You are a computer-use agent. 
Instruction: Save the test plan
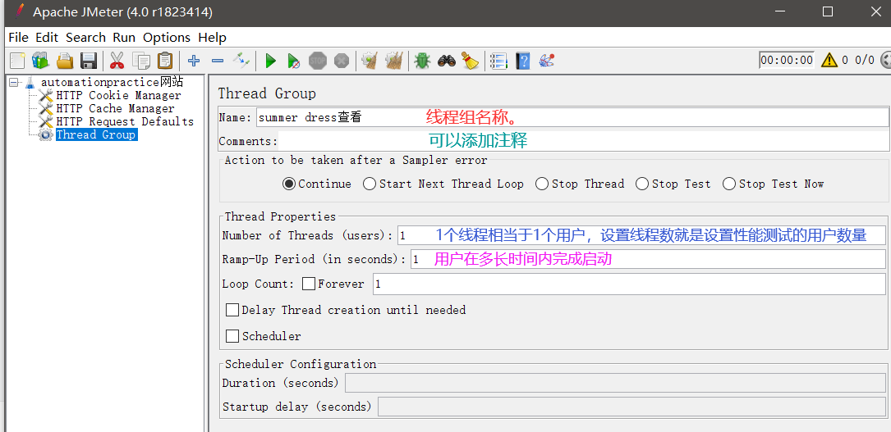(89, 60)
